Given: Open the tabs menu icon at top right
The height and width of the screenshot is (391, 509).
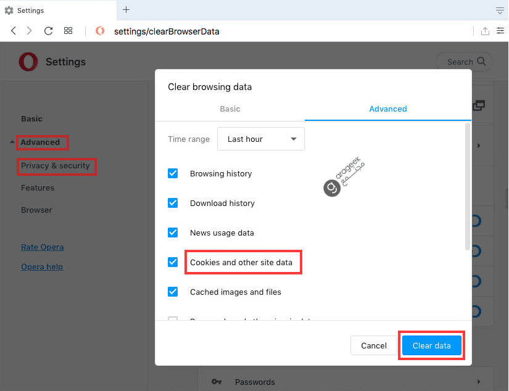Looking at the screenshot, I should (500, 10).
